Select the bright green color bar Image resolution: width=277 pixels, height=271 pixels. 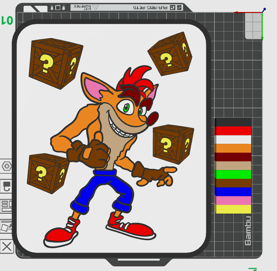point(233,174)
